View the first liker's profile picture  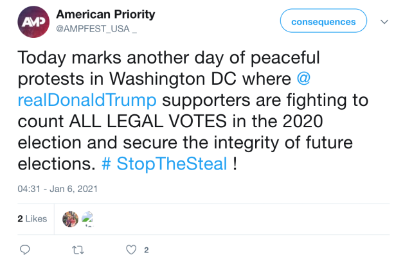pos(70,219)
